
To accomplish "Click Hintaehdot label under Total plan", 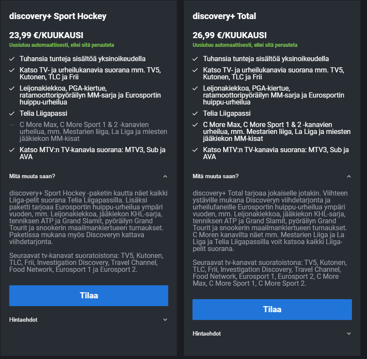I will 207,333.
